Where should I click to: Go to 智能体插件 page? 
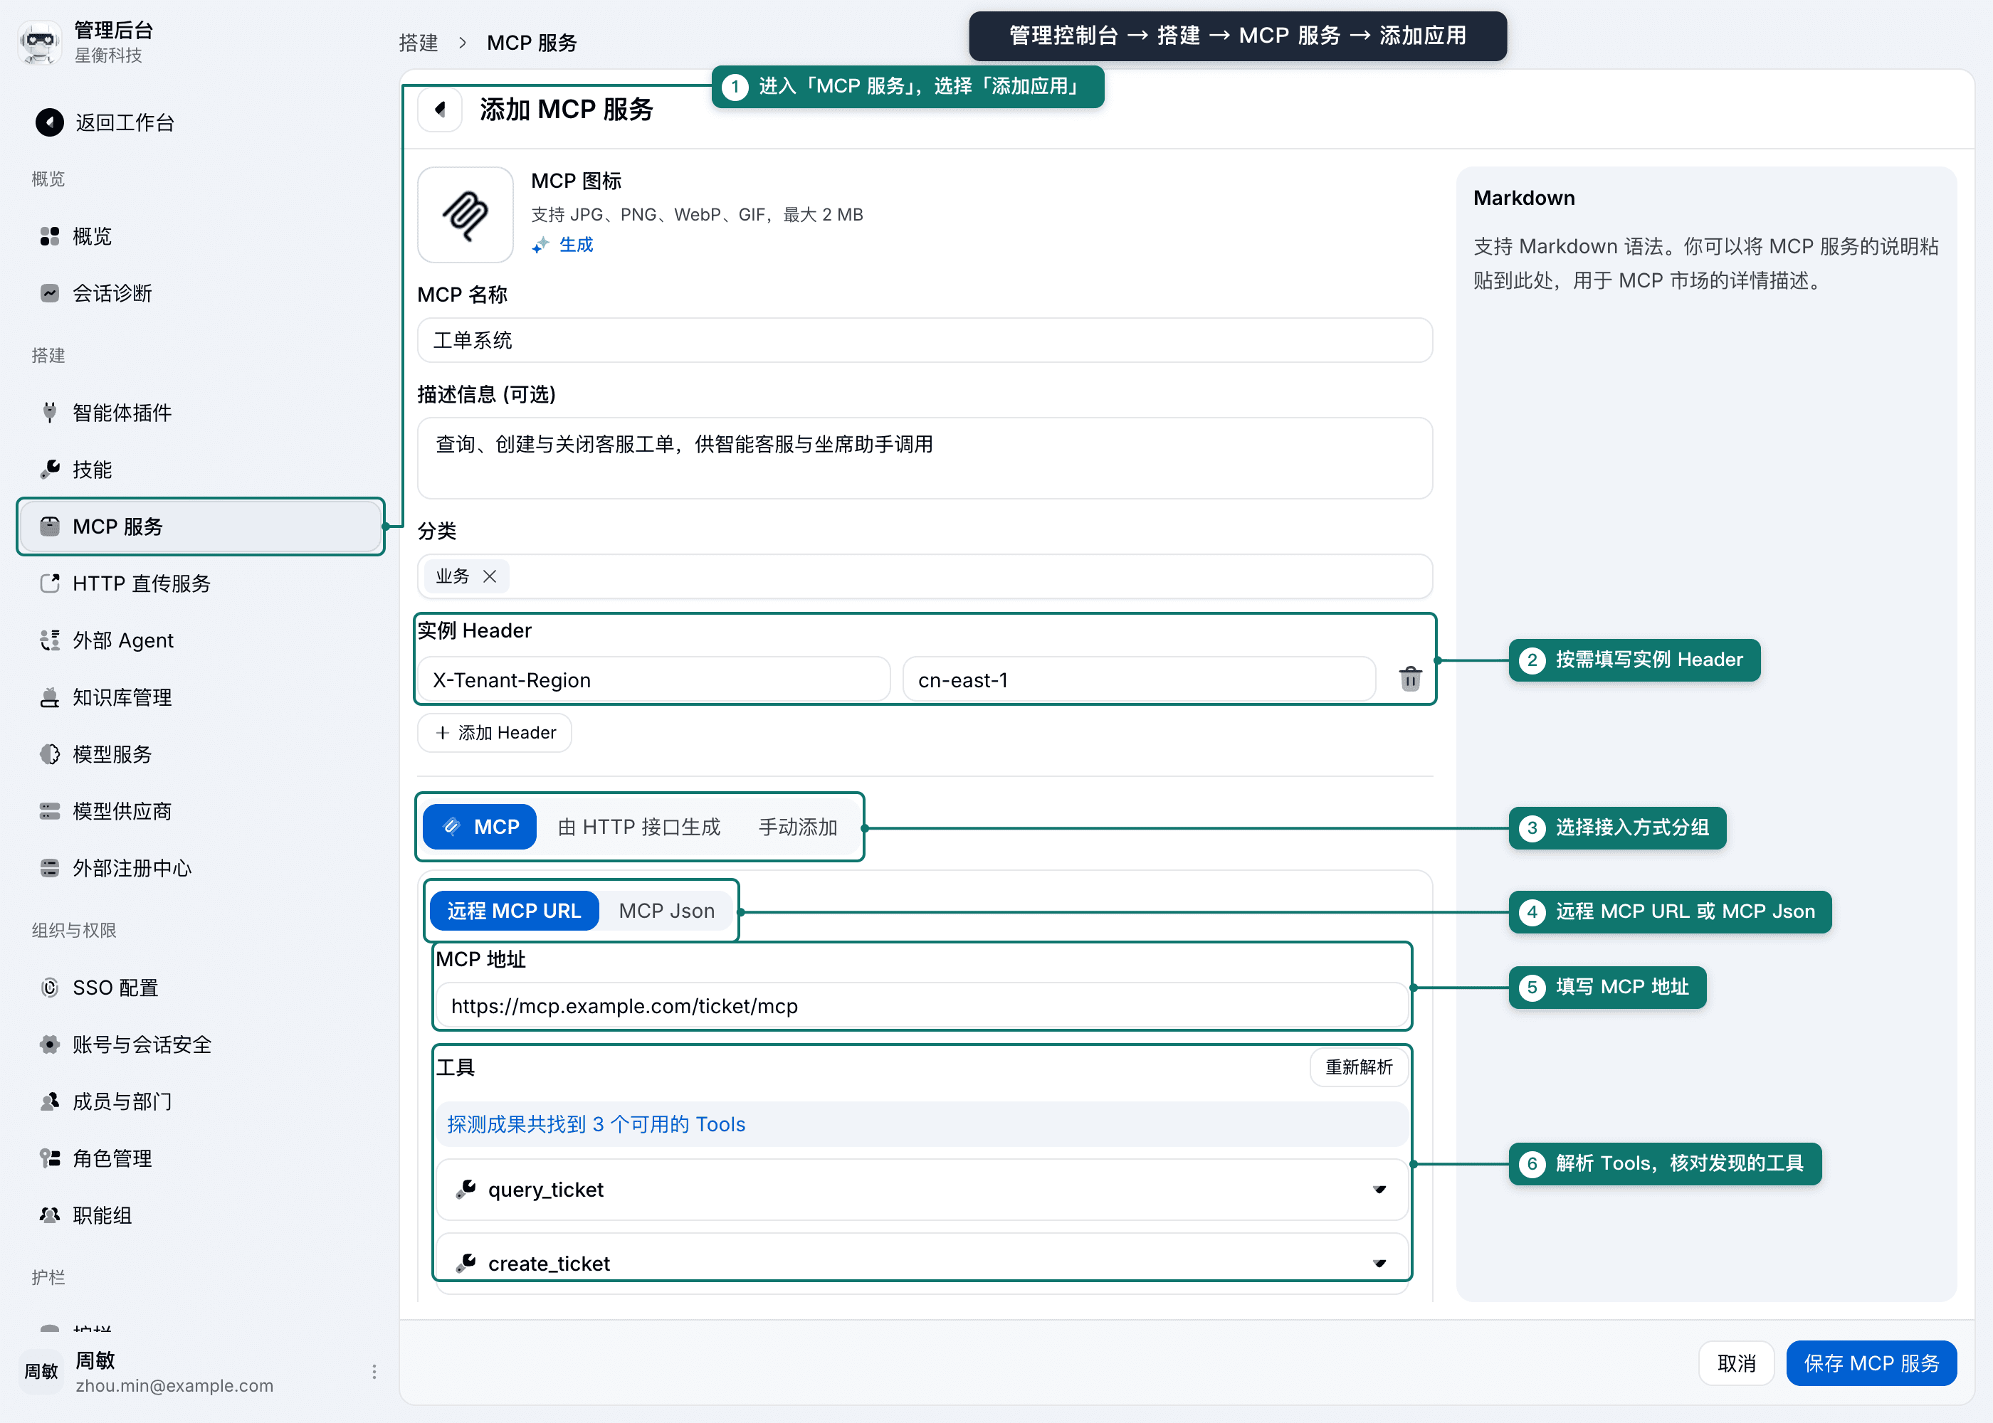coord(200,412)
